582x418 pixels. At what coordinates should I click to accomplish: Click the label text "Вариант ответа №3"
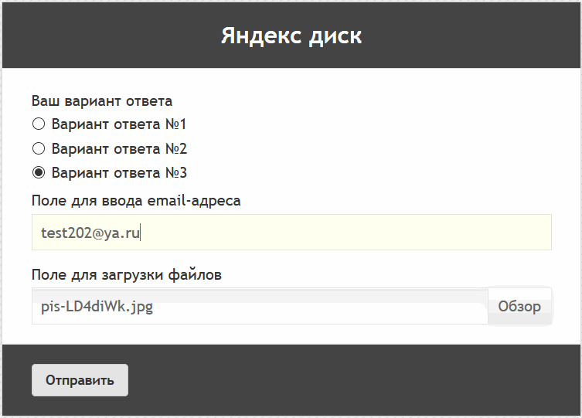click(x=119, y=173)
